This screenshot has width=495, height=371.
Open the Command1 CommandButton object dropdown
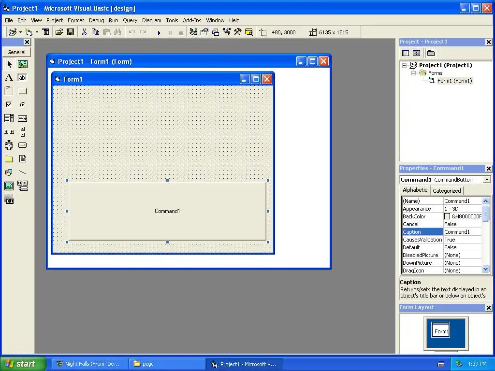point(487,180)
